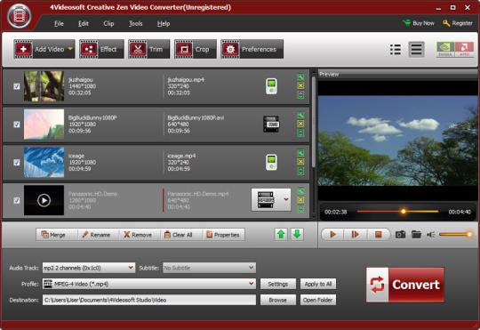Switch to the detailed rows view
Image resolution: width=480 pixels, height=330 pixels.
click(416, 49)
